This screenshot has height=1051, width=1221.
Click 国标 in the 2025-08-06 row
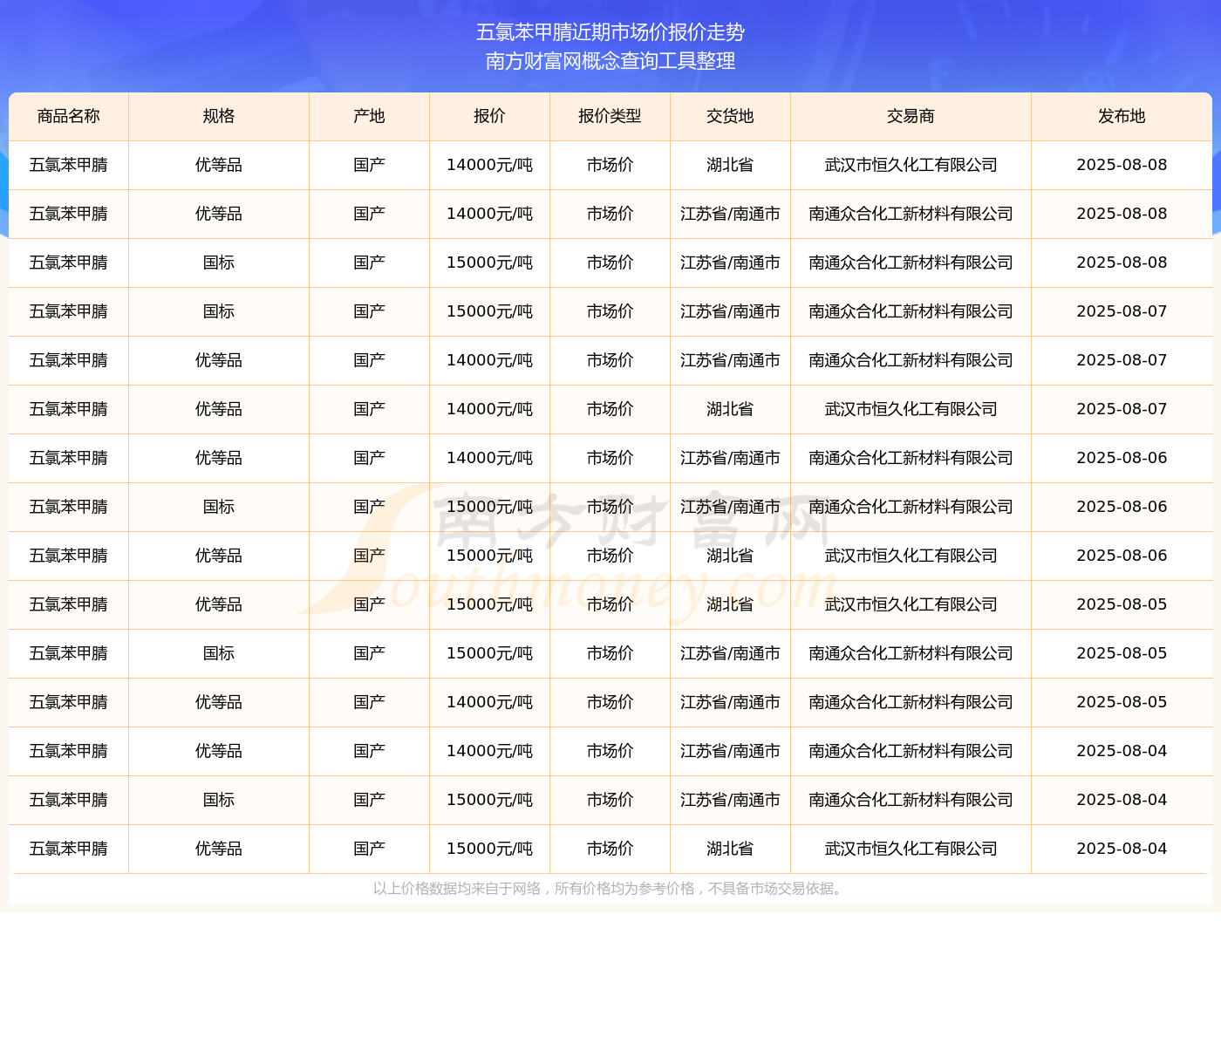click(x=219, y=507)
